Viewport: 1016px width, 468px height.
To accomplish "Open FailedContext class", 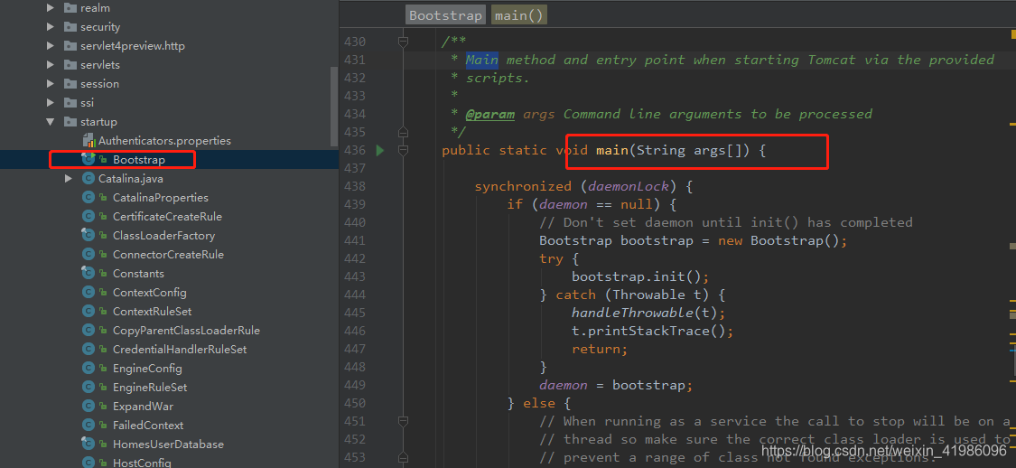I will [148, 426].
